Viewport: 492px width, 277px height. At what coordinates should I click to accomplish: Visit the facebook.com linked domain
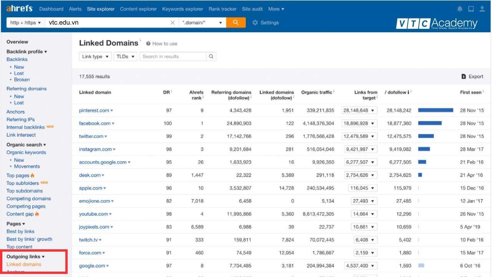coord(93,123)
